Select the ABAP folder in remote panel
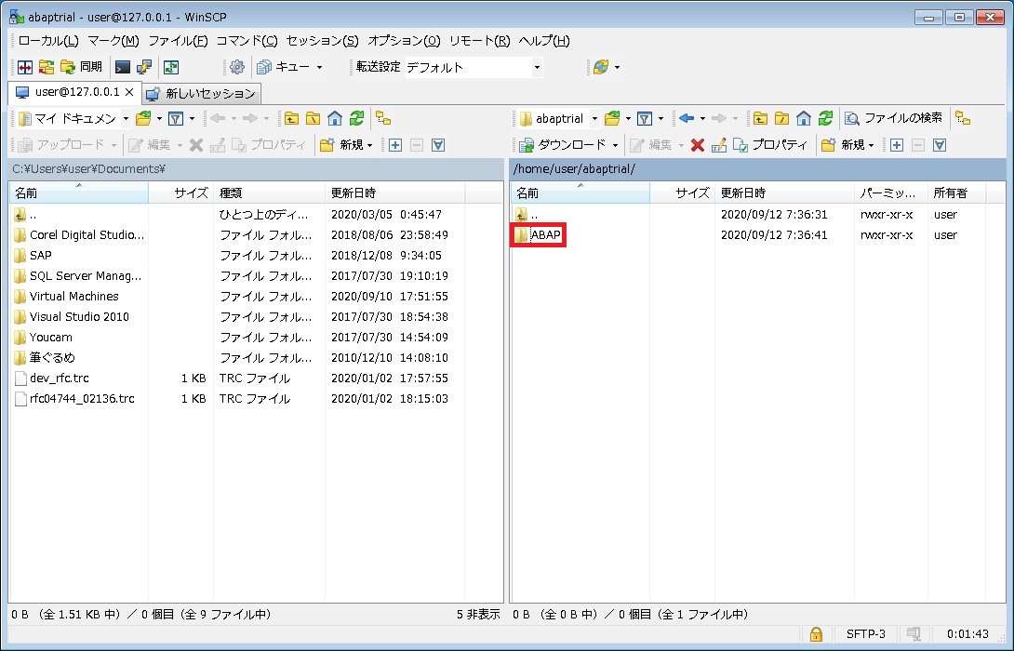Viewport: 1014px width, 651px height. [x=545, y=235]
